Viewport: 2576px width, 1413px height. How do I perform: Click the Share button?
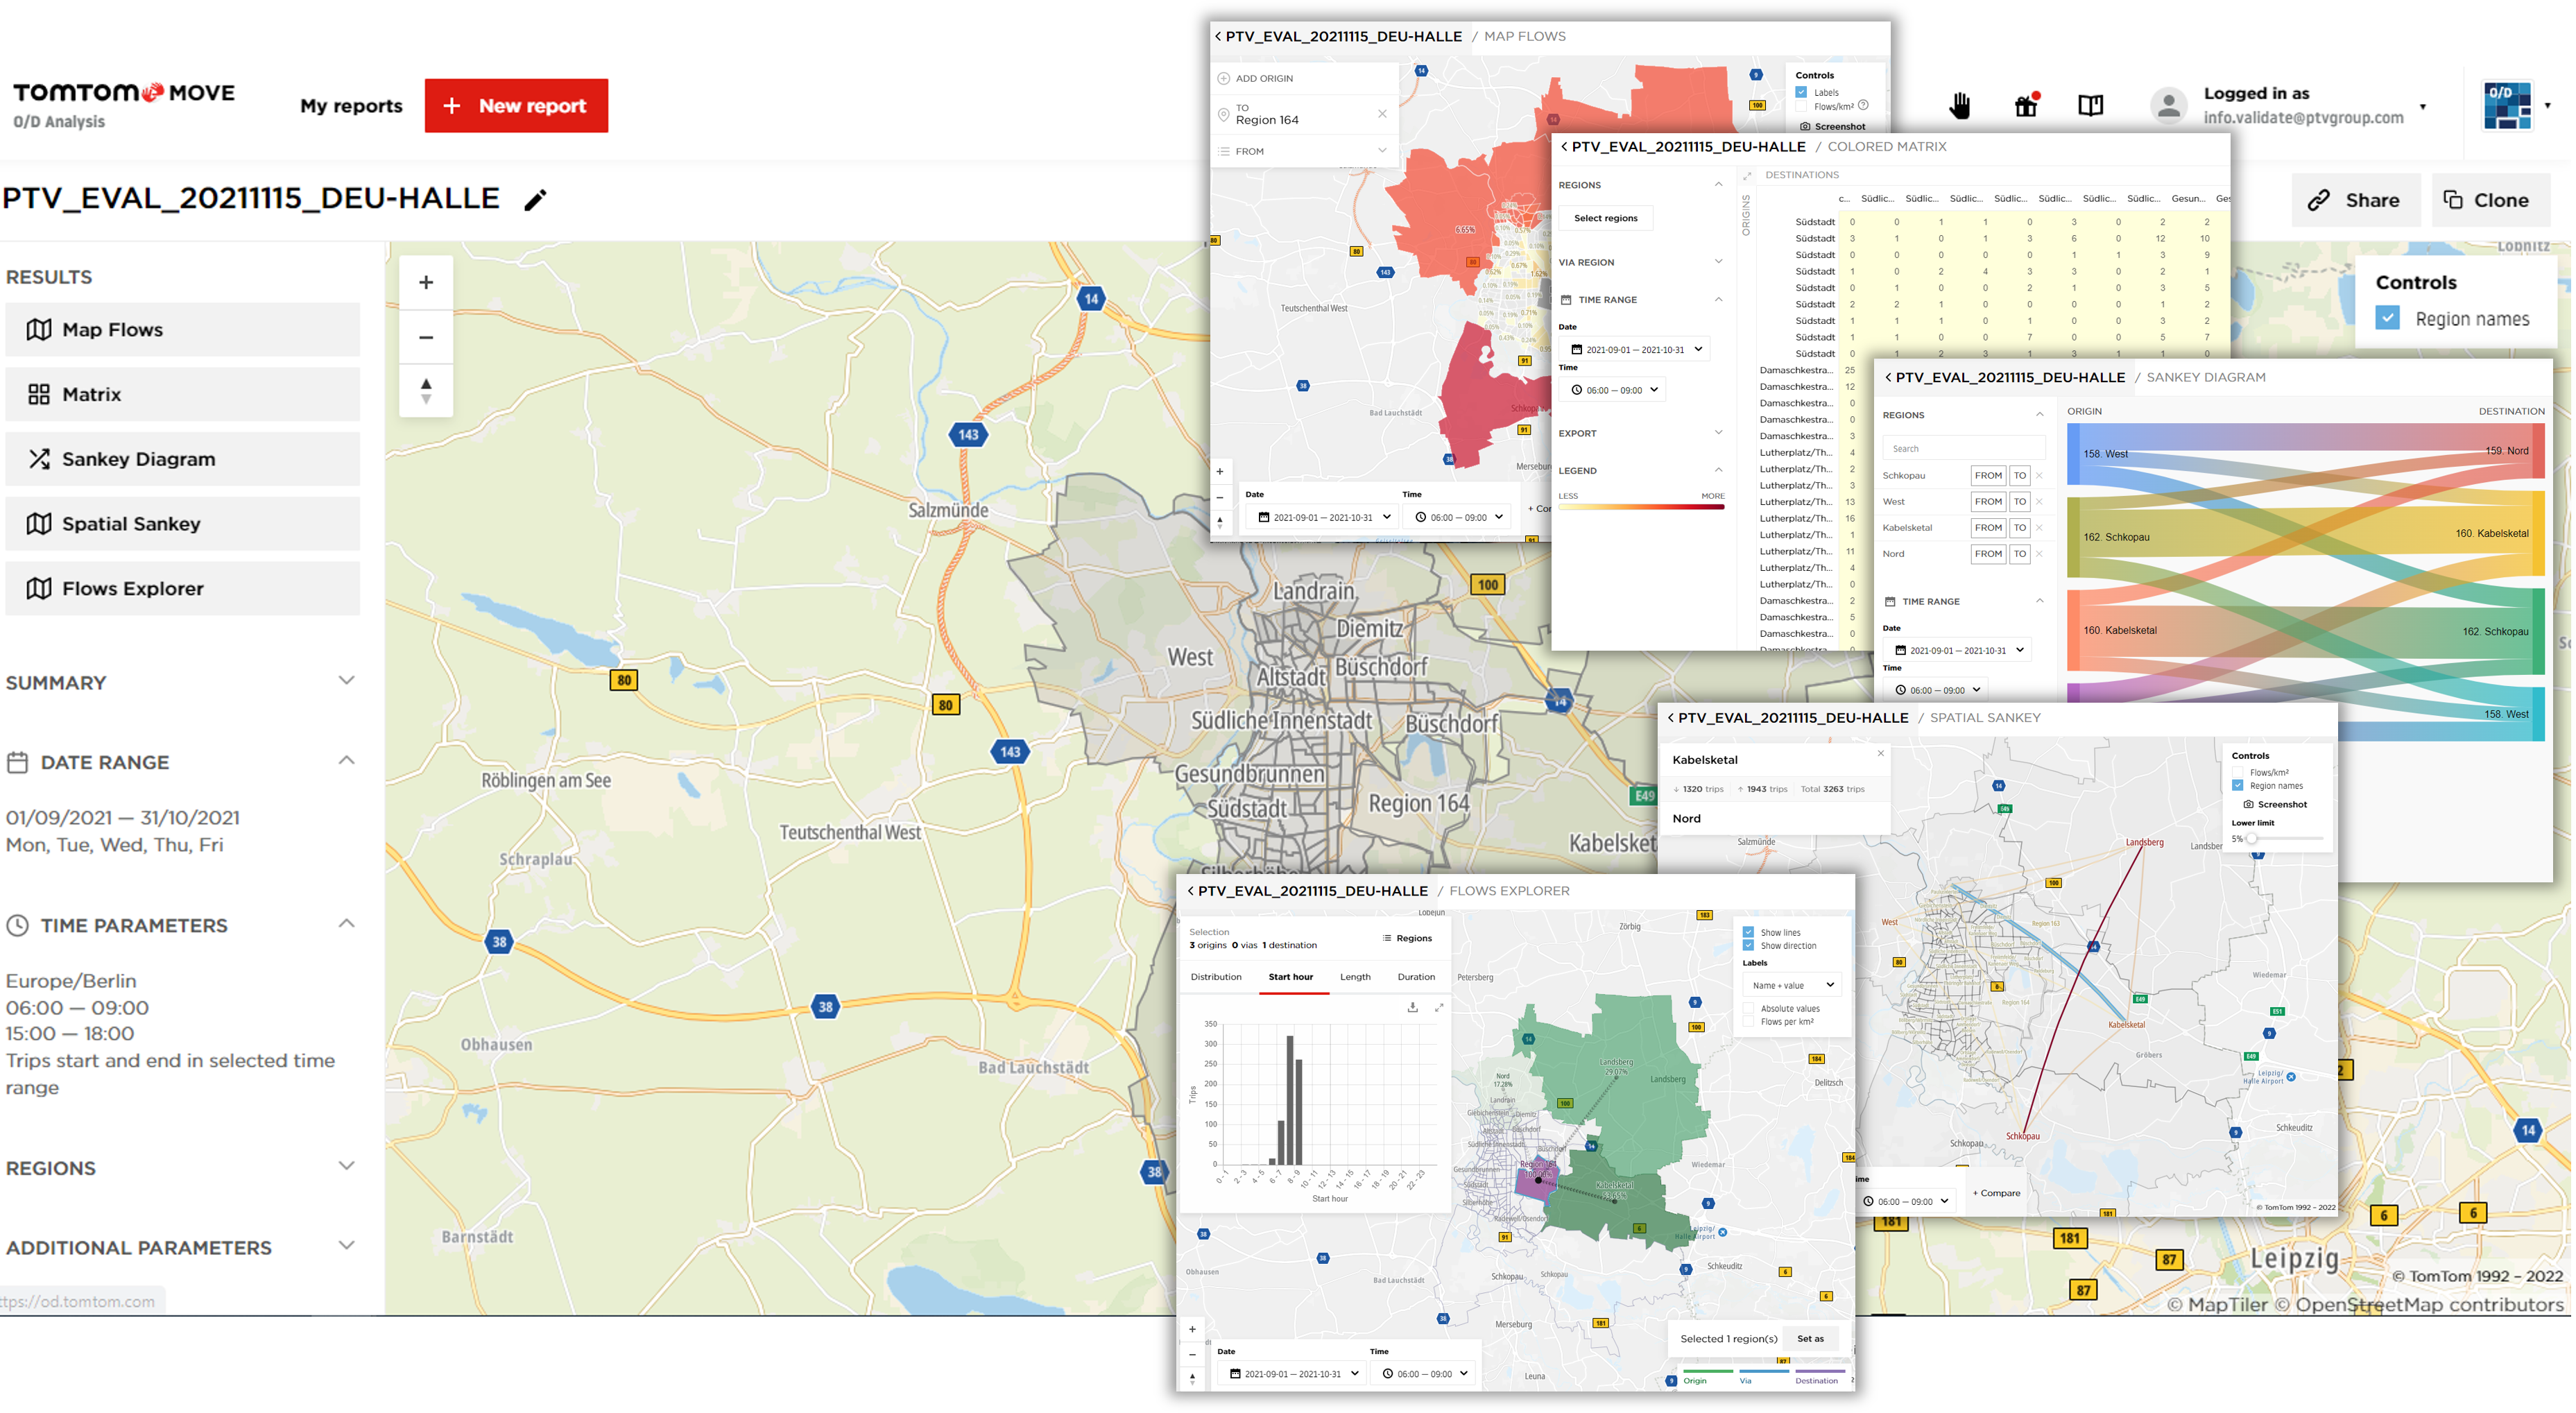(2355, 200)
